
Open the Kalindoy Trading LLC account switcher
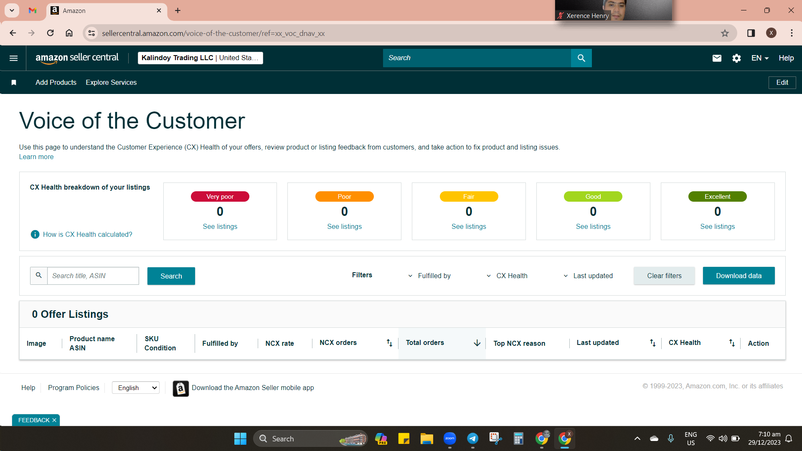pos(200,58)
